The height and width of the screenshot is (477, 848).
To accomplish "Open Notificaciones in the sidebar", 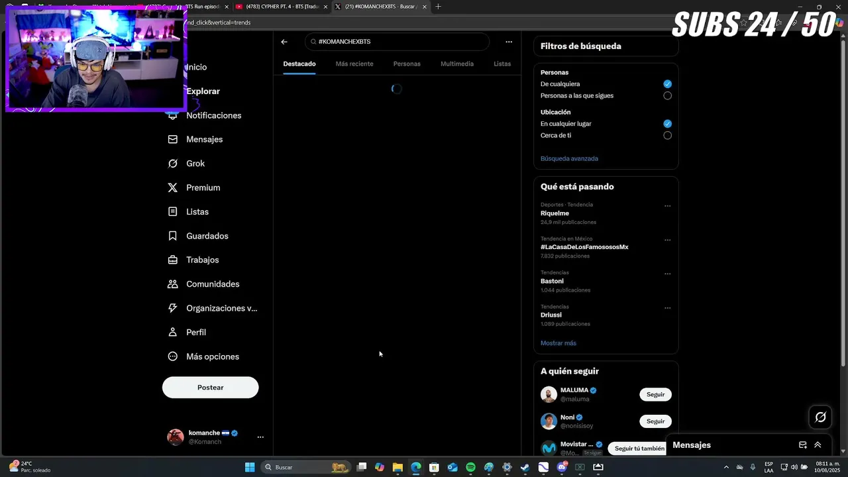I will pos(213,115).
